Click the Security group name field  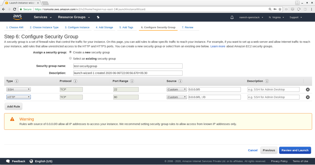[127, 66]
